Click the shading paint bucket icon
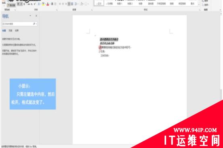The width and height of the screenshot is (223, 148). pos(81,4)
